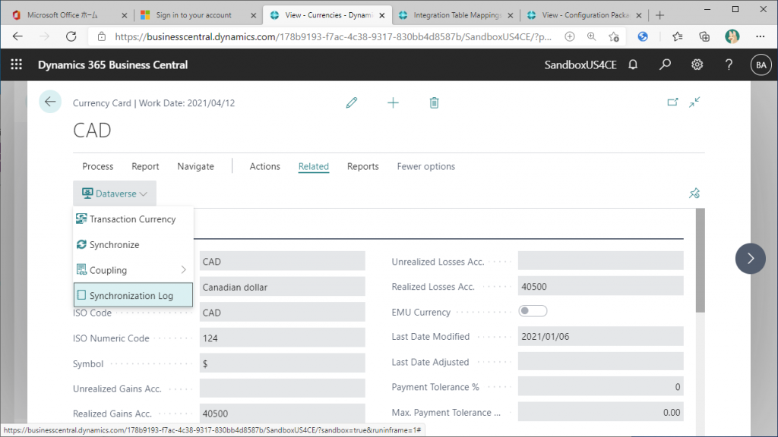Add this page to browser favorites
The image size is (778, 437).
point(614,36)
